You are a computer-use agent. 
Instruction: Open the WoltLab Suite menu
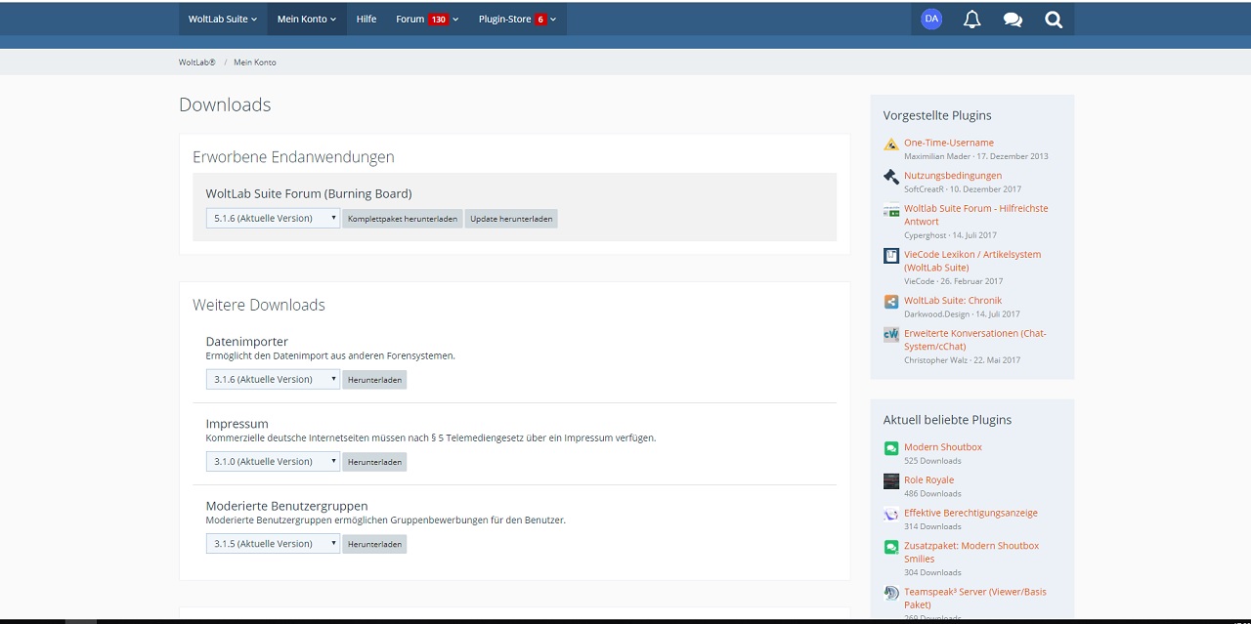pos(223,19)
